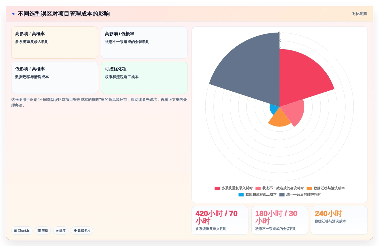Select the 低影响 / 高概率 card
Viewport: 379px width, 246px height.
(55, 78)
